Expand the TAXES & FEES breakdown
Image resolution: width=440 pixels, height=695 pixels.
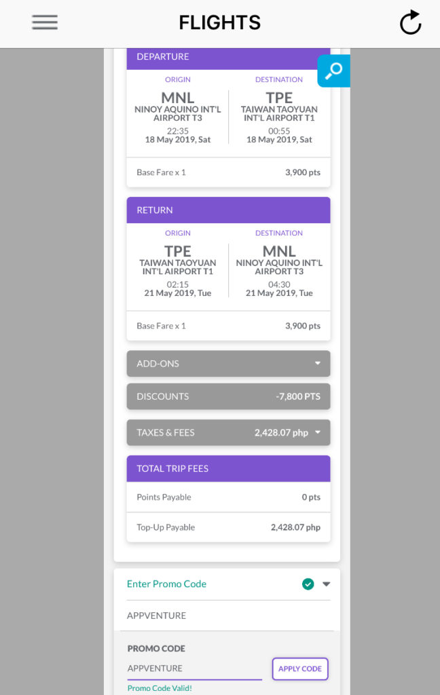(x=228, y=432)
